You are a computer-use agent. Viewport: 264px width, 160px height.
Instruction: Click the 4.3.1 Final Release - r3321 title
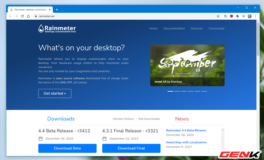click(x=130, y=131)
